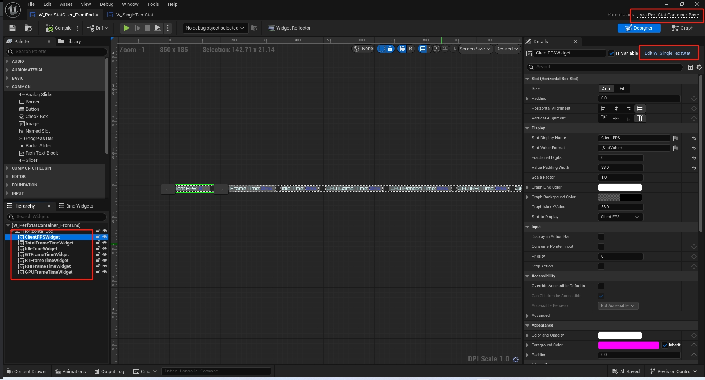Click the Compile blueprint button
Viewport: 705px width, 380px height.
click(59, 28)
